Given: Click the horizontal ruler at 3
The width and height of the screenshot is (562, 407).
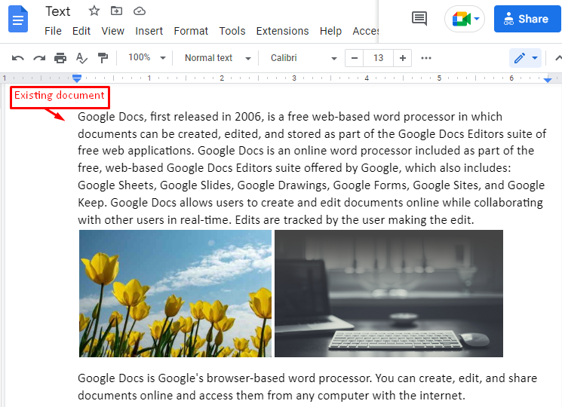Looking at the screenshot, I should [294, 78].
